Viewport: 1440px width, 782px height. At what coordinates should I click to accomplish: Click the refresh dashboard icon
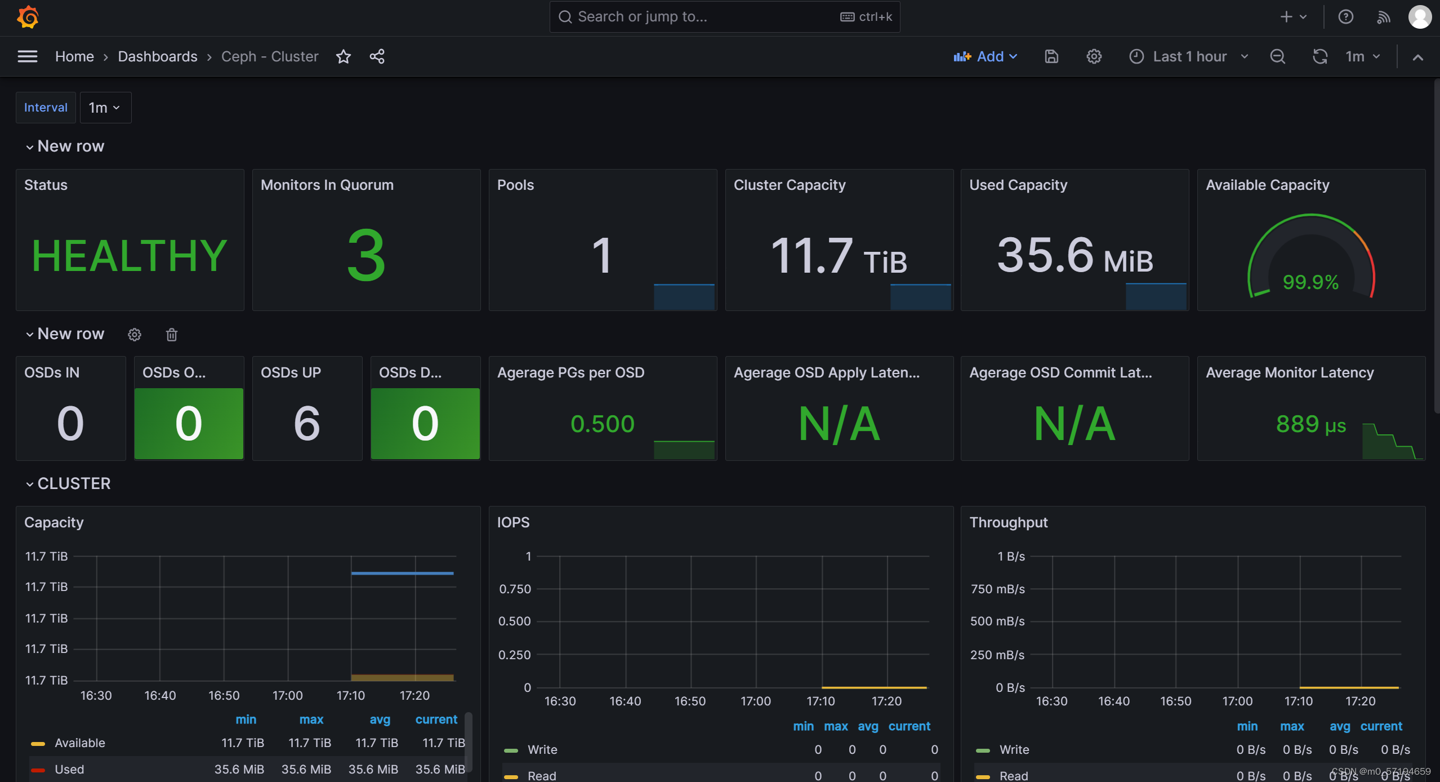click(x=1319, y=56)
